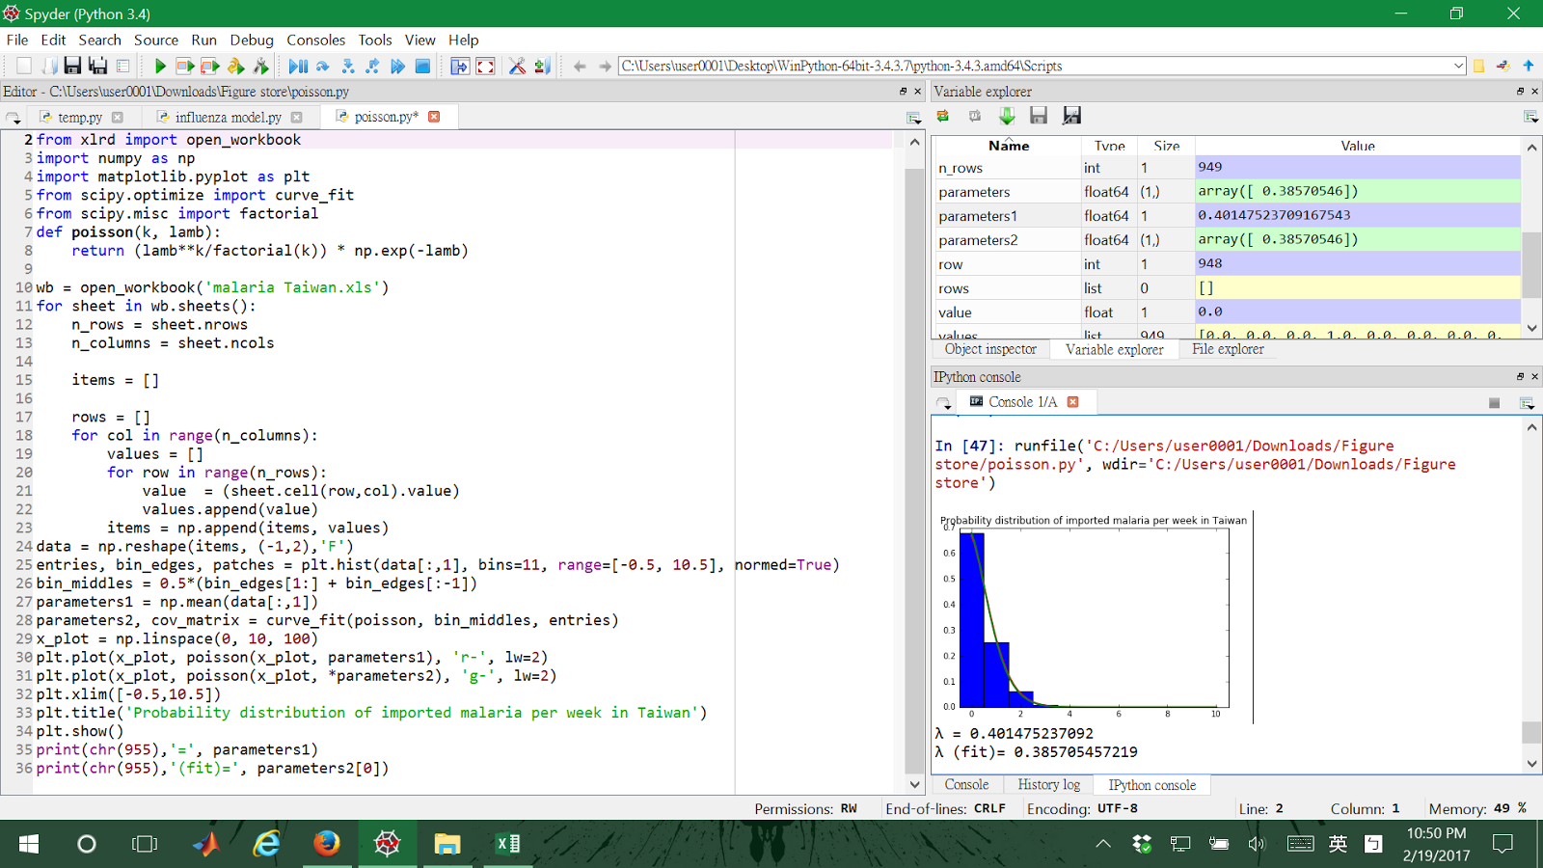Save all open files
The image size is (1543, 868).
point(99,66)
